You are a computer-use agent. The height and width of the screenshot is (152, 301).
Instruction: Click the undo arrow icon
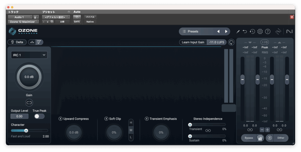click(245, 31)
